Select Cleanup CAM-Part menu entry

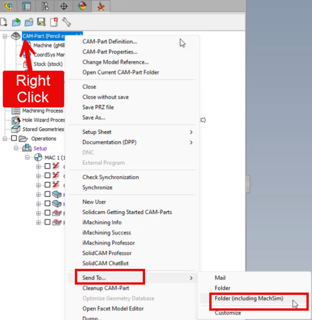pos(106,288)
